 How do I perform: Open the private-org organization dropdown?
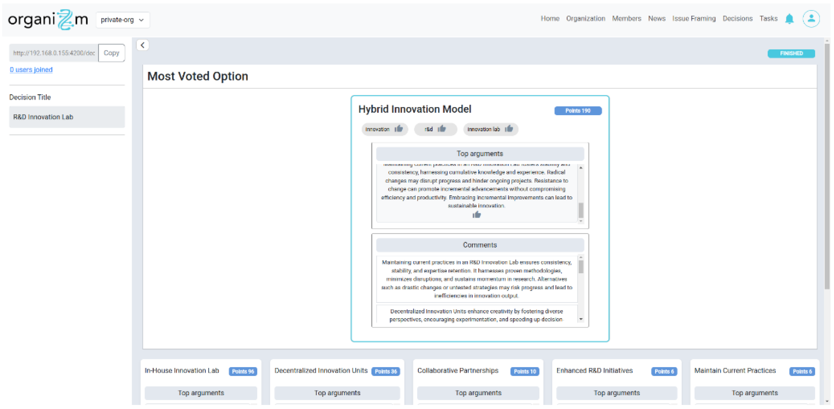[122, 20]
